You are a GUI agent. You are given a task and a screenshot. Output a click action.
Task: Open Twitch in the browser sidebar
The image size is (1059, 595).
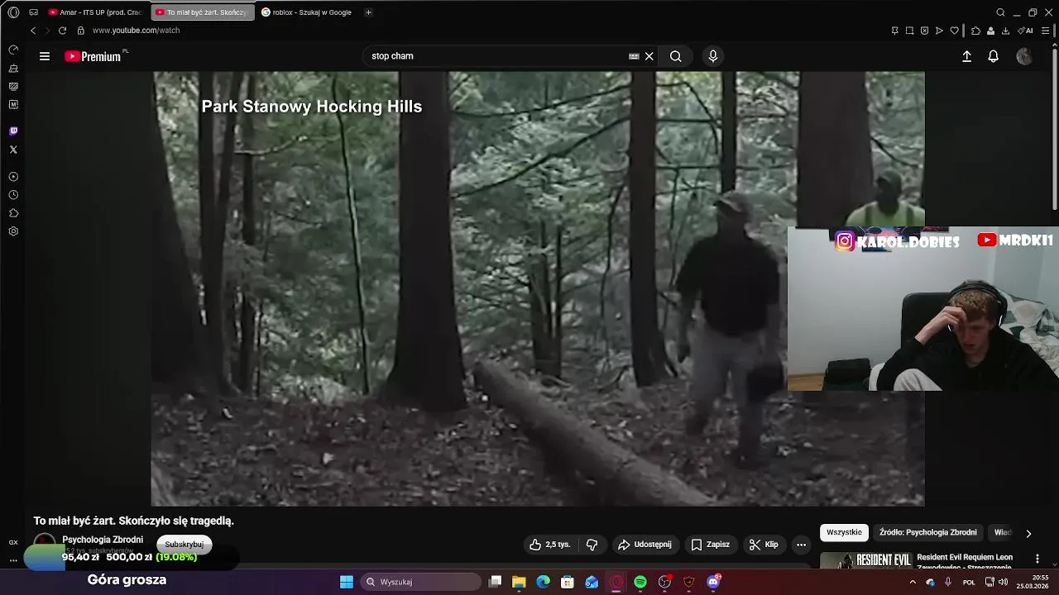click(x=13, y=131)
